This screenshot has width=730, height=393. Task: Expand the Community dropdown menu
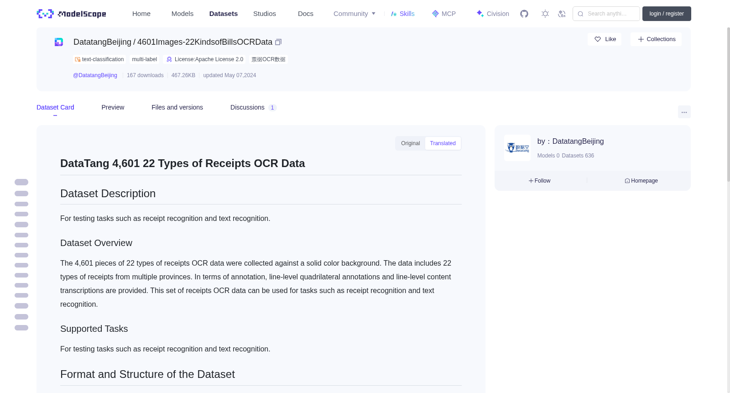click(355, 14)
